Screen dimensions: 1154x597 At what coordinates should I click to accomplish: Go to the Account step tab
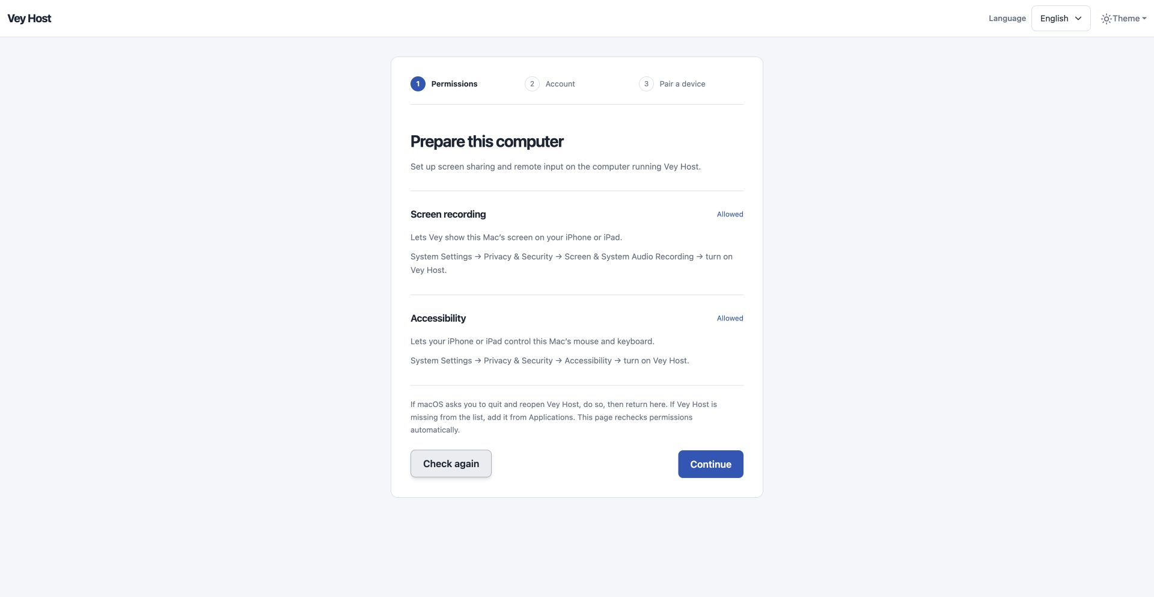pyautogui.click(x=550, y=84)
